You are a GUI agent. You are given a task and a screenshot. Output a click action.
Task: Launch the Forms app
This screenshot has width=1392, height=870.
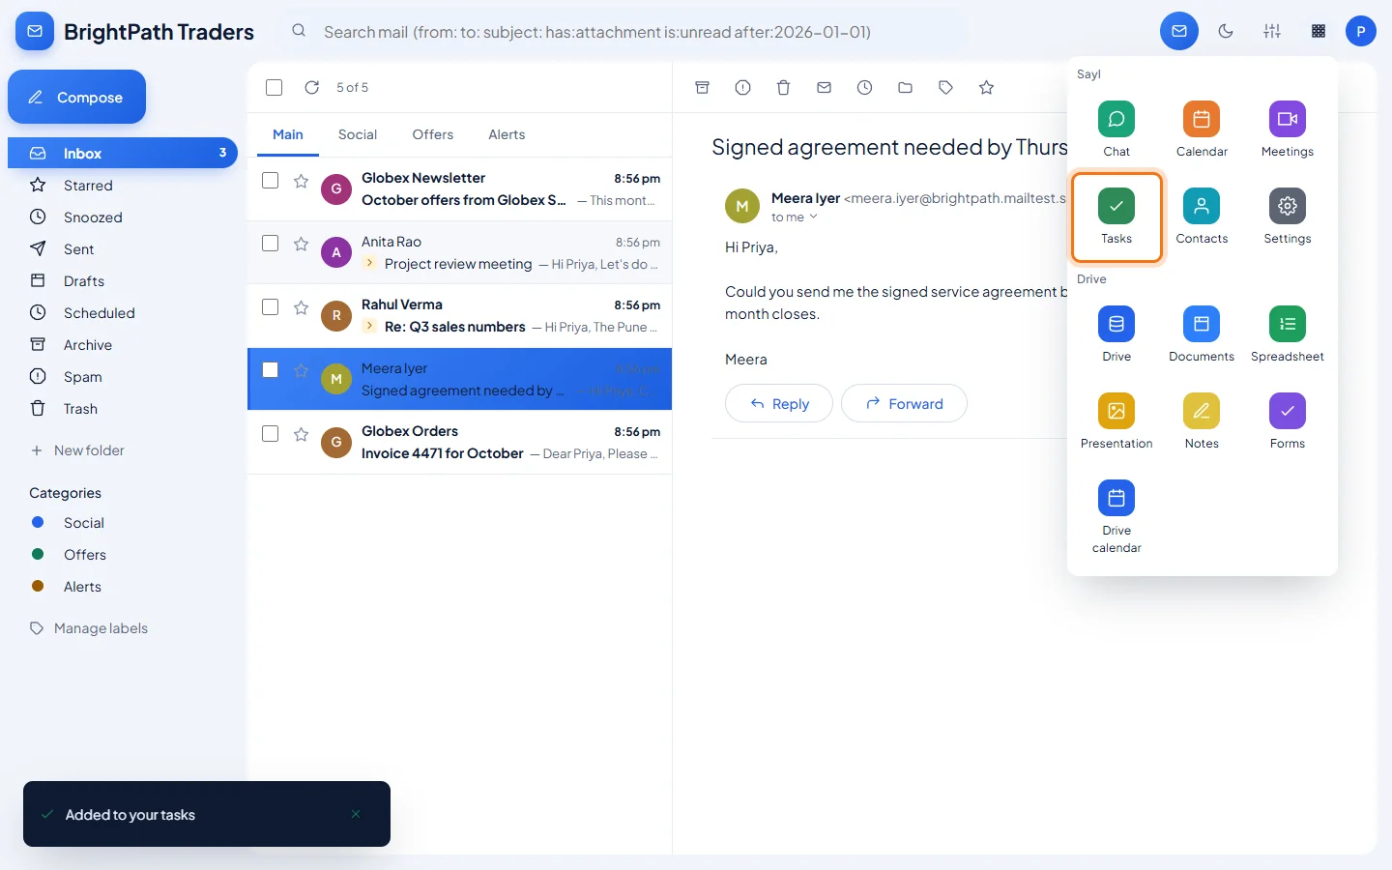1288,421
